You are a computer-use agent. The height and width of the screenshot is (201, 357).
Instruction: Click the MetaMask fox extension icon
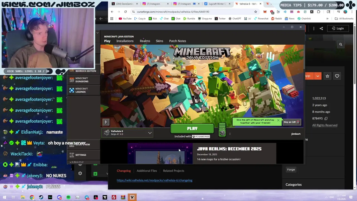coord(265,12)
